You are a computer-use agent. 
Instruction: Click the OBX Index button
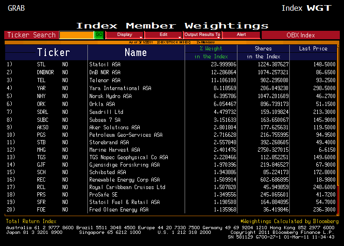coord(301,35)
